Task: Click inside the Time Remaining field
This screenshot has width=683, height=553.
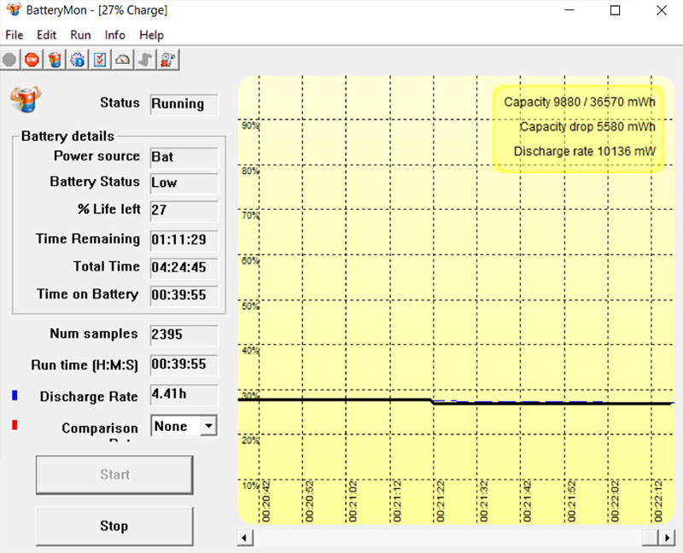Action: (183, 240)
